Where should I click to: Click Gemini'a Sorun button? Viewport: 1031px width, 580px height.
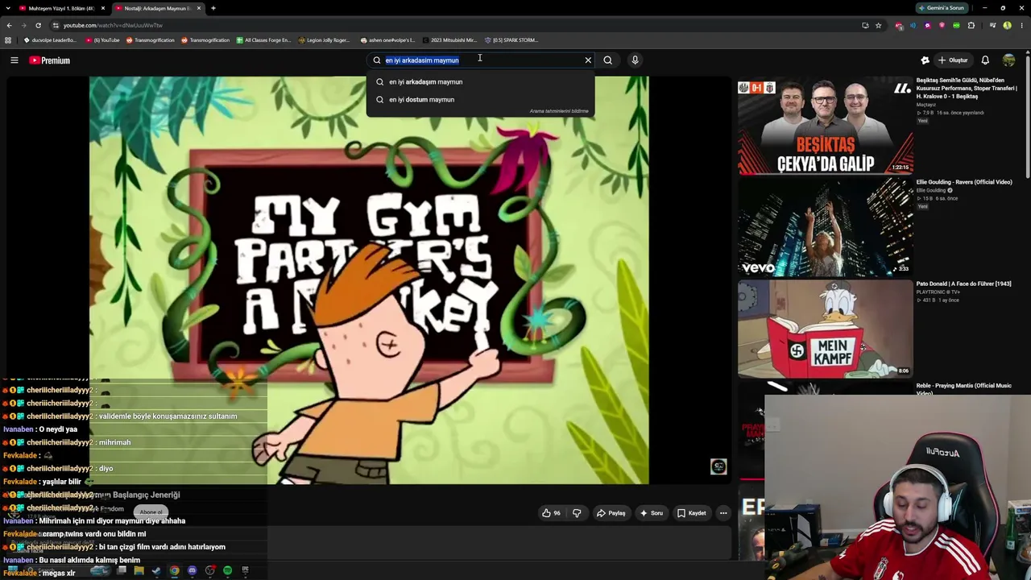[942, 8]
